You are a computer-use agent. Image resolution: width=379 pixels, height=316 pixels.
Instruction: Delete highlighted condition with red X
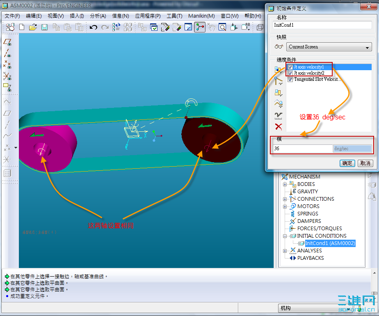(278, 126)
